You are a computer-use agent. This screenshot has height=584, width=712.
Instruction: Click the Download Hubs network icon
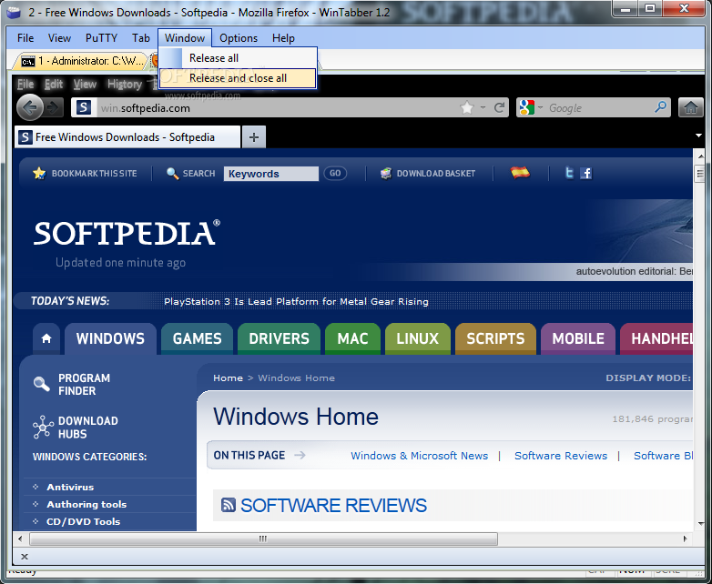click(x=43, y=427)
